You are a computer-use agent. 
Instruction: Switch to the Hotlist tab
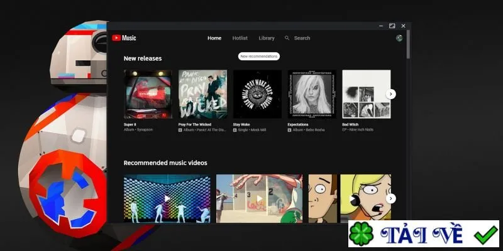pyautogui.click(x=240, y=38)
